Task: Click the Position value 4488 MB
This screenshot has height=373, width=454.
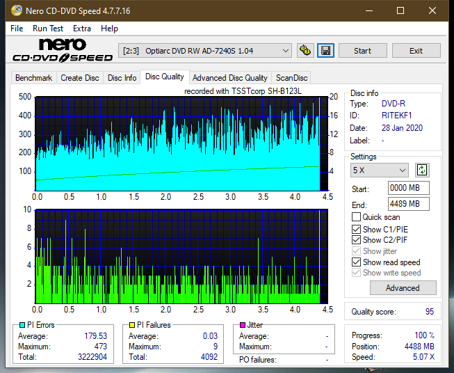Action: click(419, 347)
